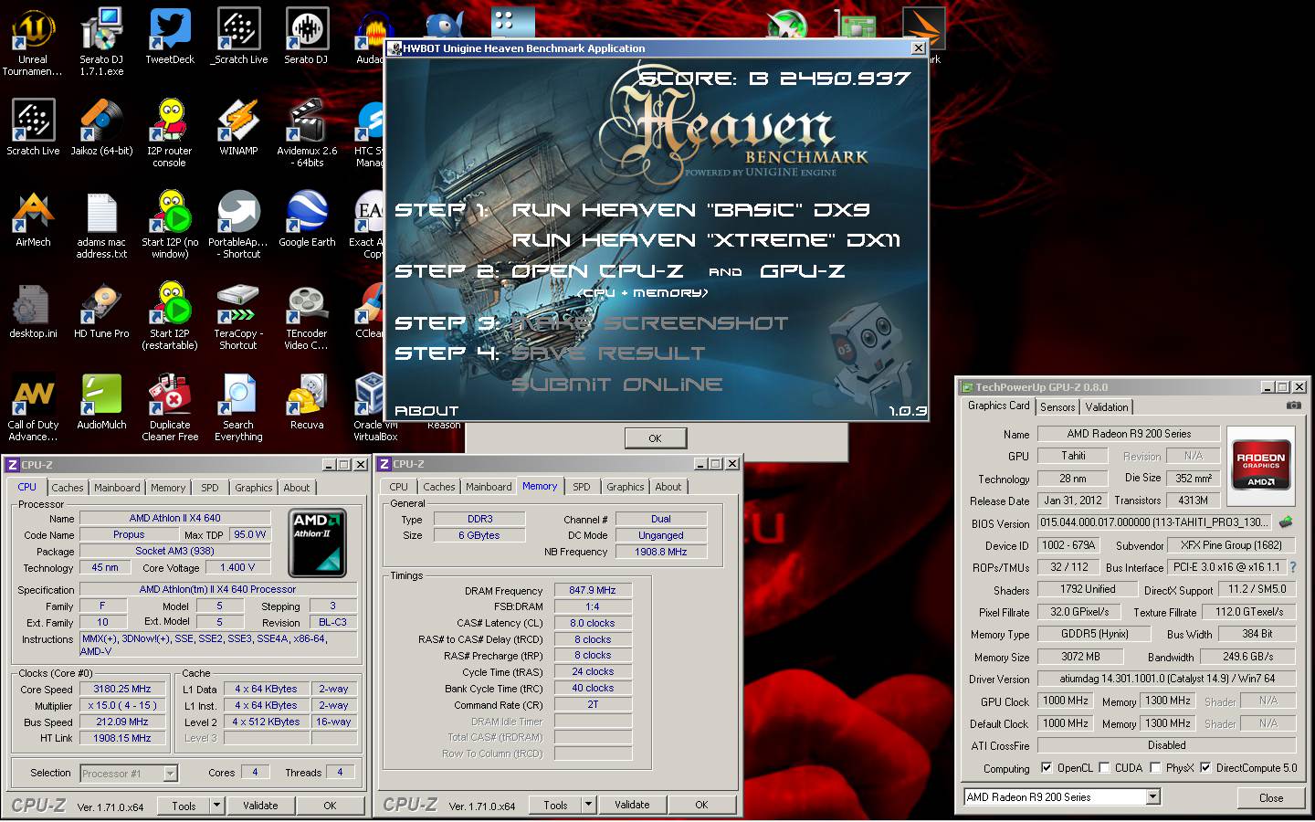The width and height of the screenshot is (1315, 822).
Task: Toggle the CUDA checkbox in GPU-Z
Action: coord(1104,768)
